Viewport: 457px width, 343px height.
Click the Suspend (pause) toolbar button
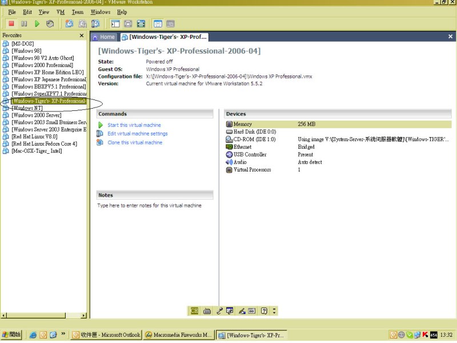(24, 23)
